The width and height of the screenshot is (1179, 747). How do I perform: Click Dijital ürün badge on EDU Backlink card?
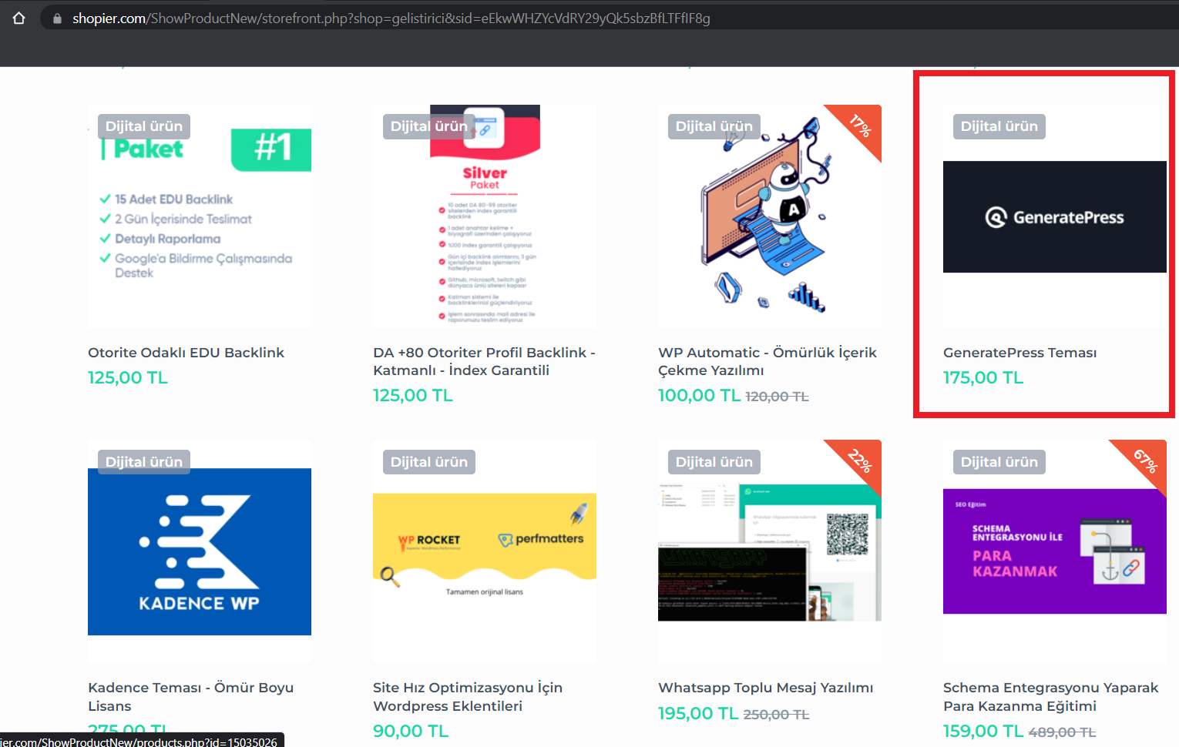coord(144,126)
